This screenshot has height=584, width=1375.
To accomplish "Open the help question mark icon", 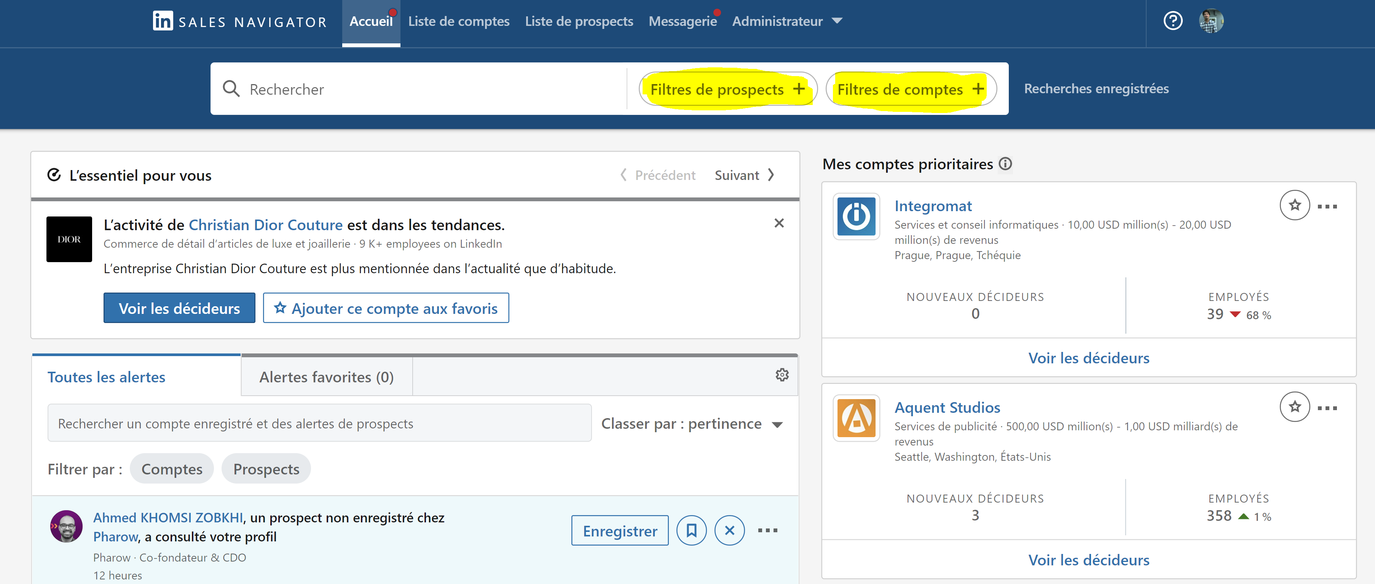I will [1173, 21].
